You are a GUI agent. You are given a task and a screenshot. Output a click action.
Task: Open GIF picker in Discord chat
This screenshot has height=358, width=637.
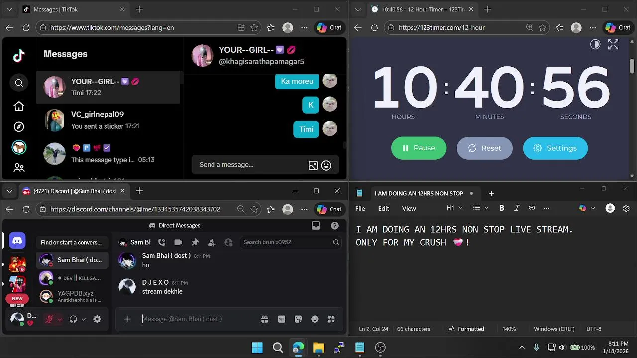(282, 319)
